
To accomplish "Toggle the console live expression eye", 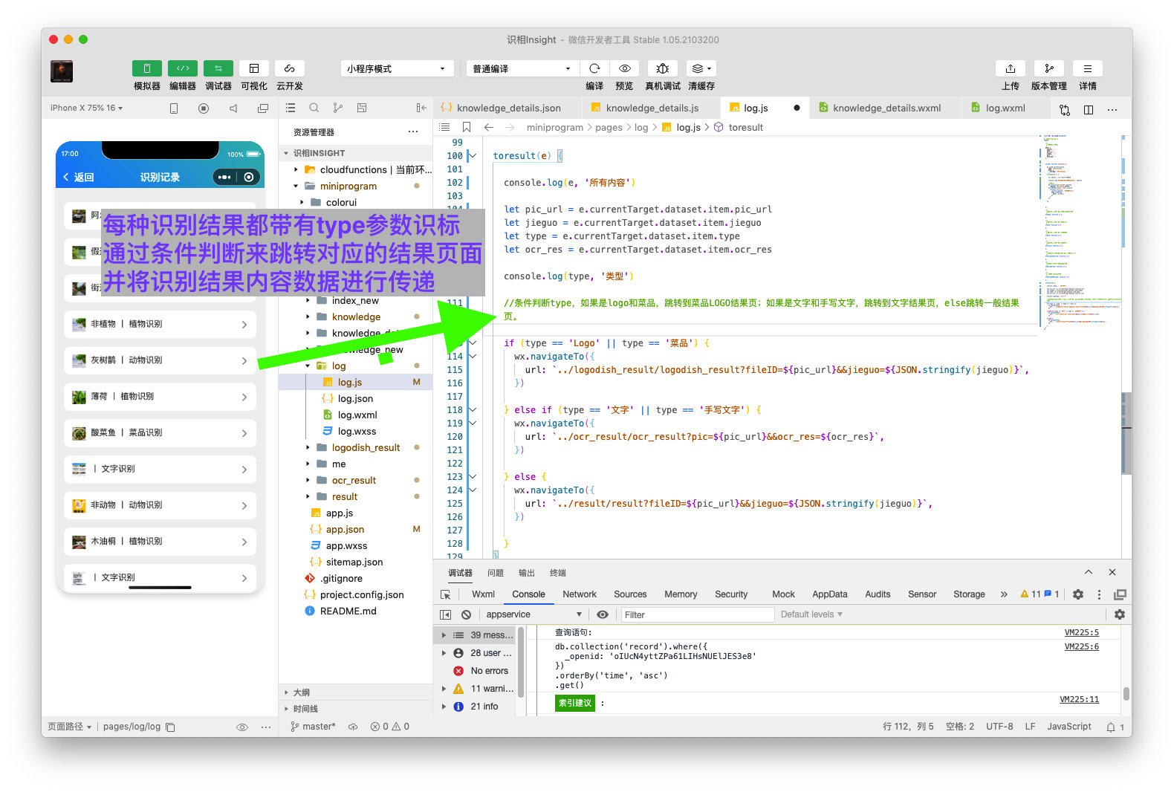I will pos(603,614).
